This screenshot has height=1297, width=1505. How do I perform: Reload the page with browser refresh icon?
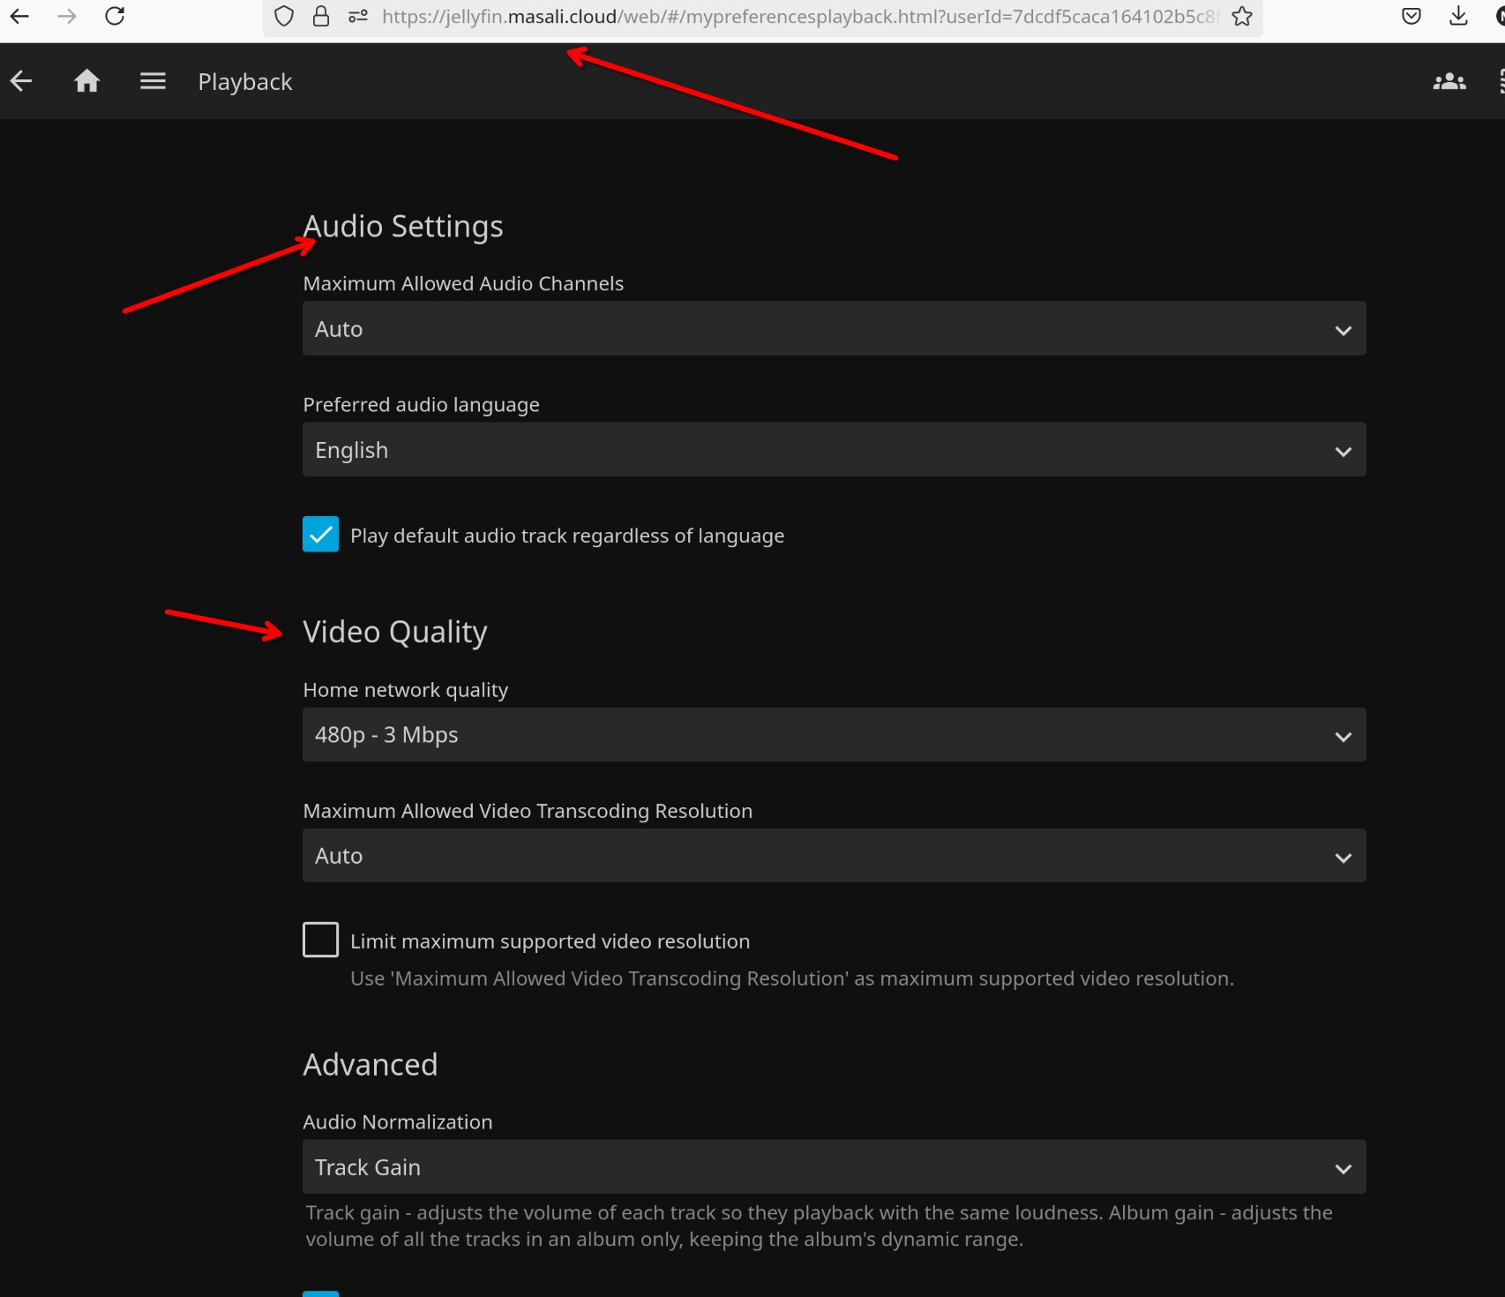[x=115, y=16]
